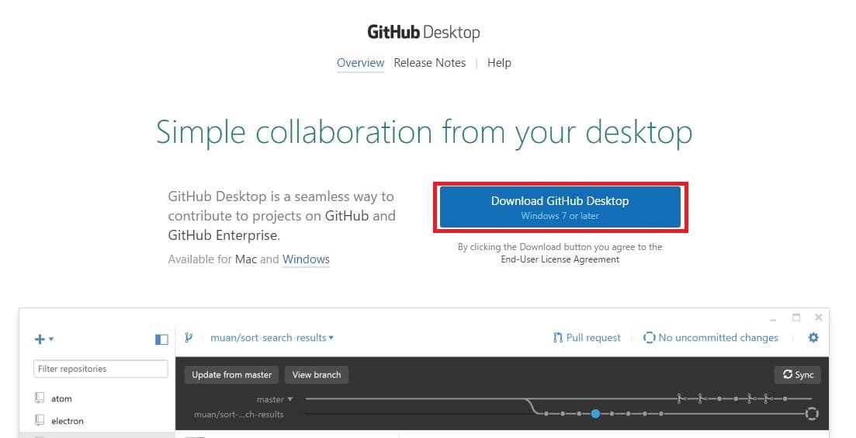Click the GitHub Desktop logo
Screen dimensions: 856x438
(424, 32)
